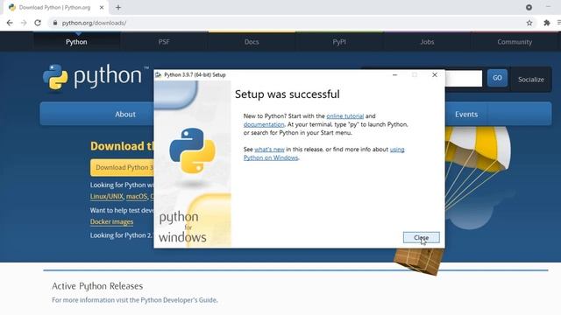Open the Socialize menu
This screenshot has height=315, width=561.
[531, 80]
